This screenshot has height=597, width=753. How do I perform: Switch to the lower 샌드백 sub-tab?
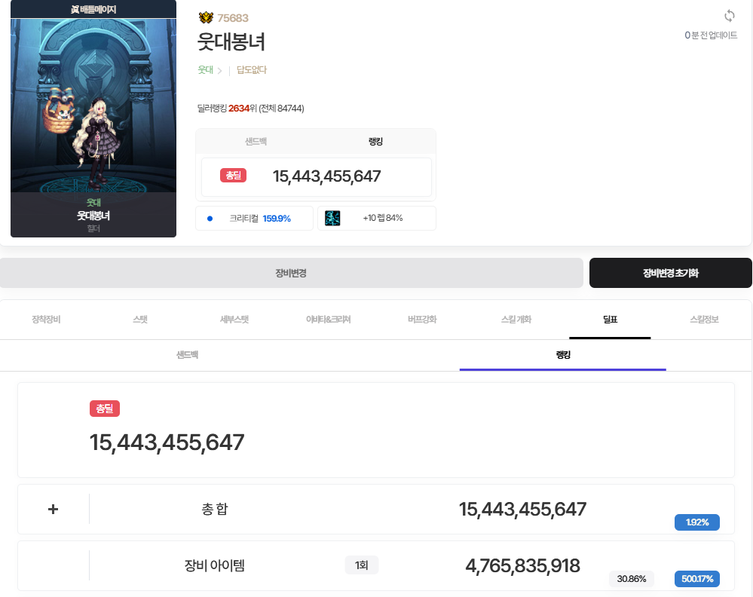click(x=187, y=355)
